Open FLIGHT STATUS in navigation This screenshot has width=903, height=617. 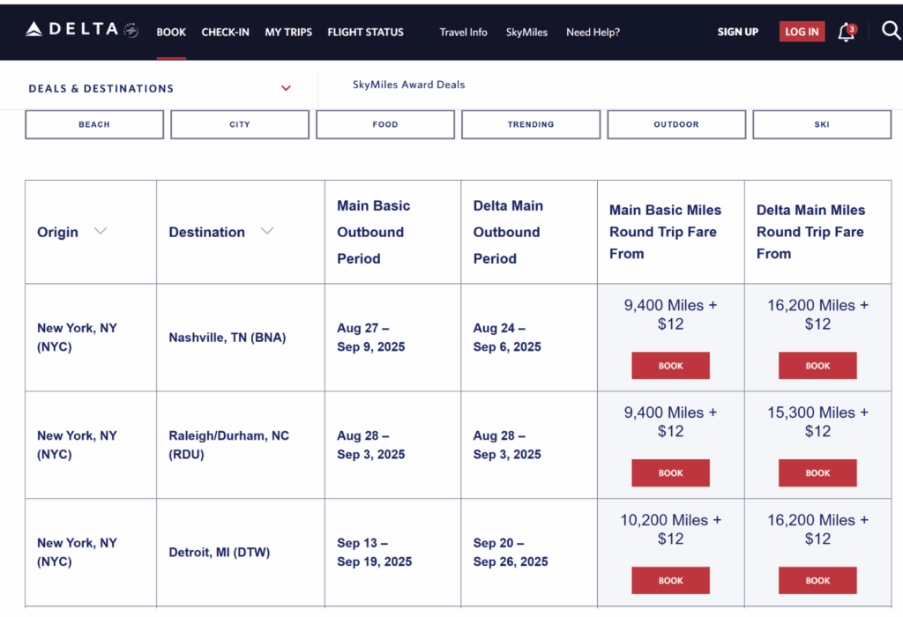coord(365,33)
